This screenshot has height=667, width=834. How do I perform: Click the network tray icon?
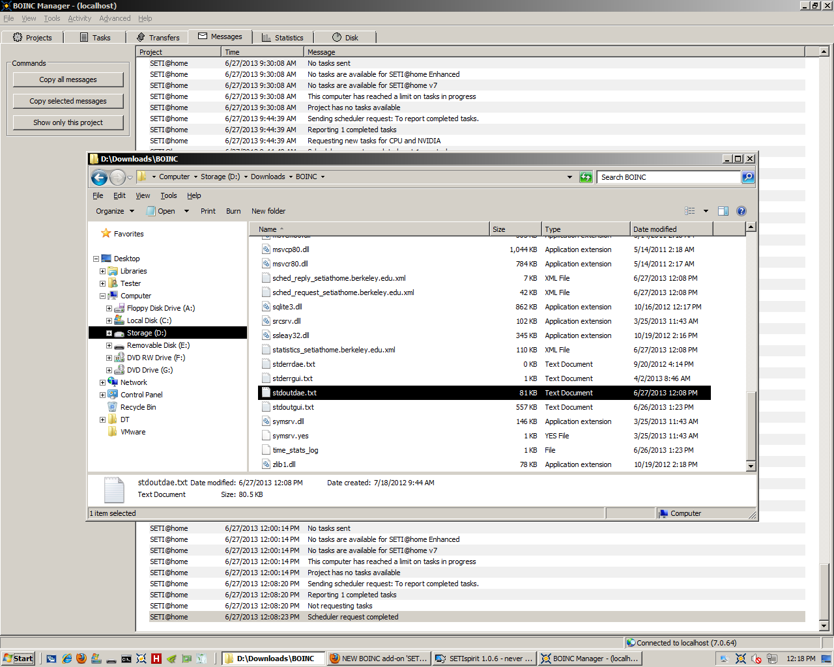coord(772,659)
